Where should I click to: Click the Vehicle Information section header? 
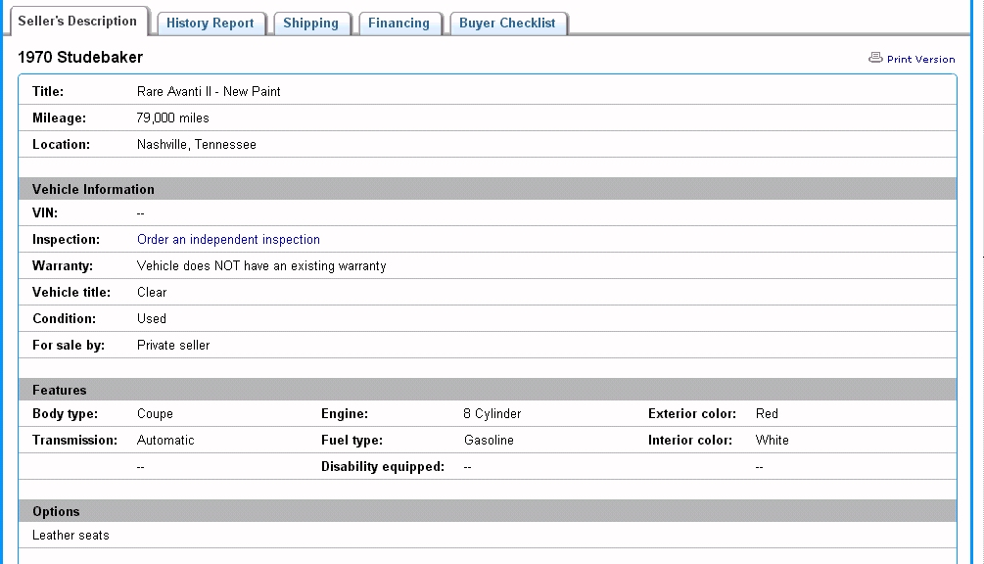coord(488,189)
